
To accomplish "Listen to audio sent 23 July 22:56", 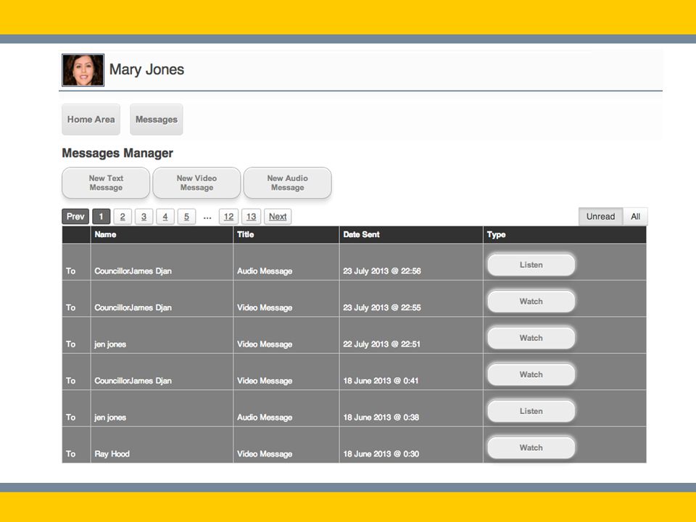I will coord(531,265).
